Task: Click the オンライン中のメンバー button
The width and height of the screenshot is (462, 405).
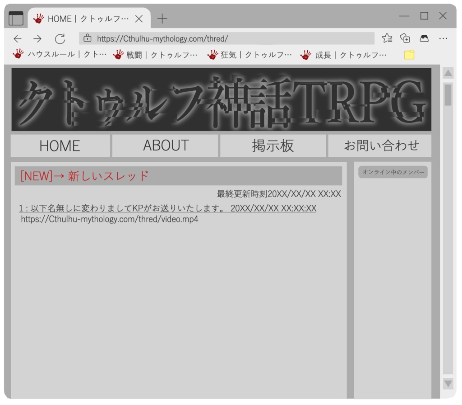Action: 393,171
